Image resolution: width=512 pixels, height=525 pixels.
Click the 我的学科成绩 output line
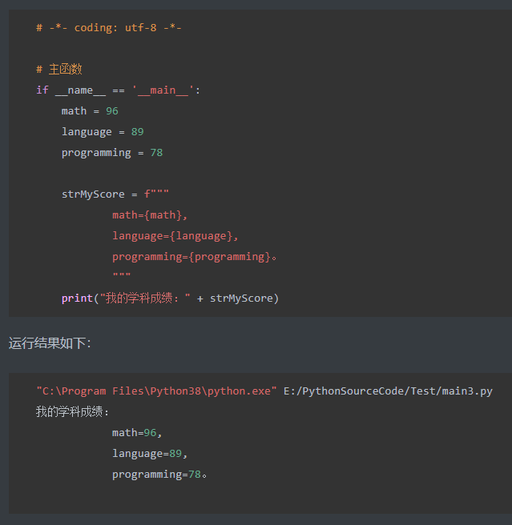[x=72, y=412]
